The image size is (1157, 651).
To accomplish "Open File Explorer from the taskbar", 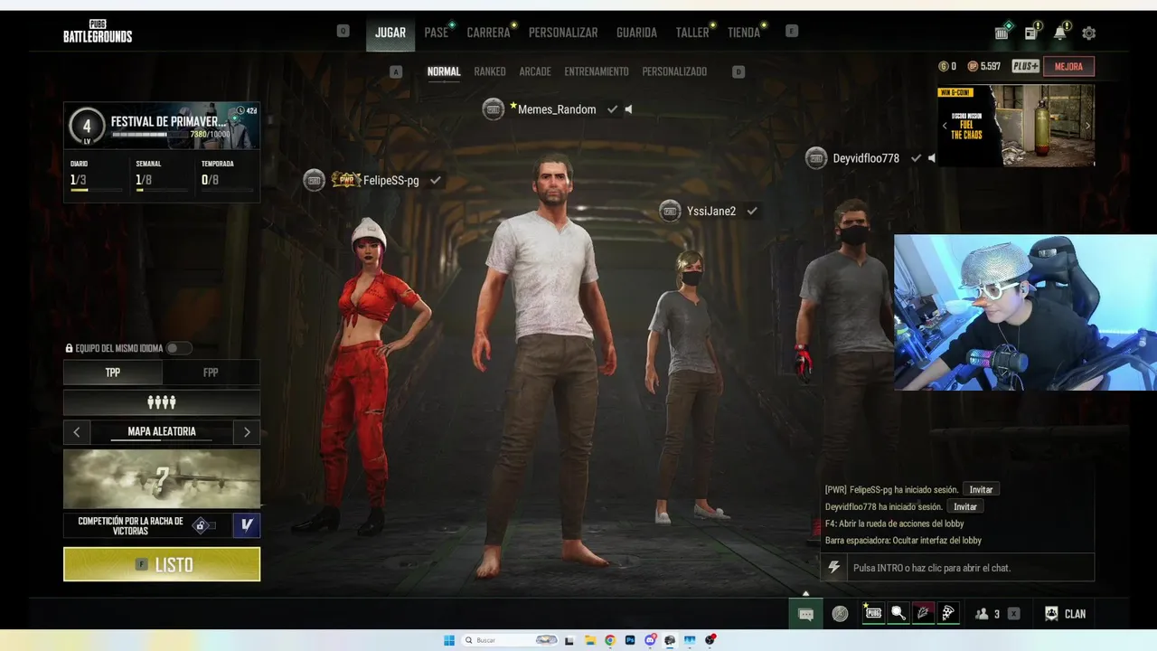I will pyautogui.click(x=590, y=640).
